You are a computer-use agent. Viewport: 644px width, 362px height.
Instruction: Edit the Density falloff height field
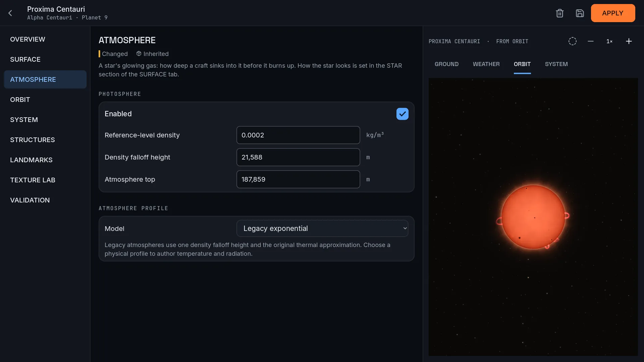298,157
